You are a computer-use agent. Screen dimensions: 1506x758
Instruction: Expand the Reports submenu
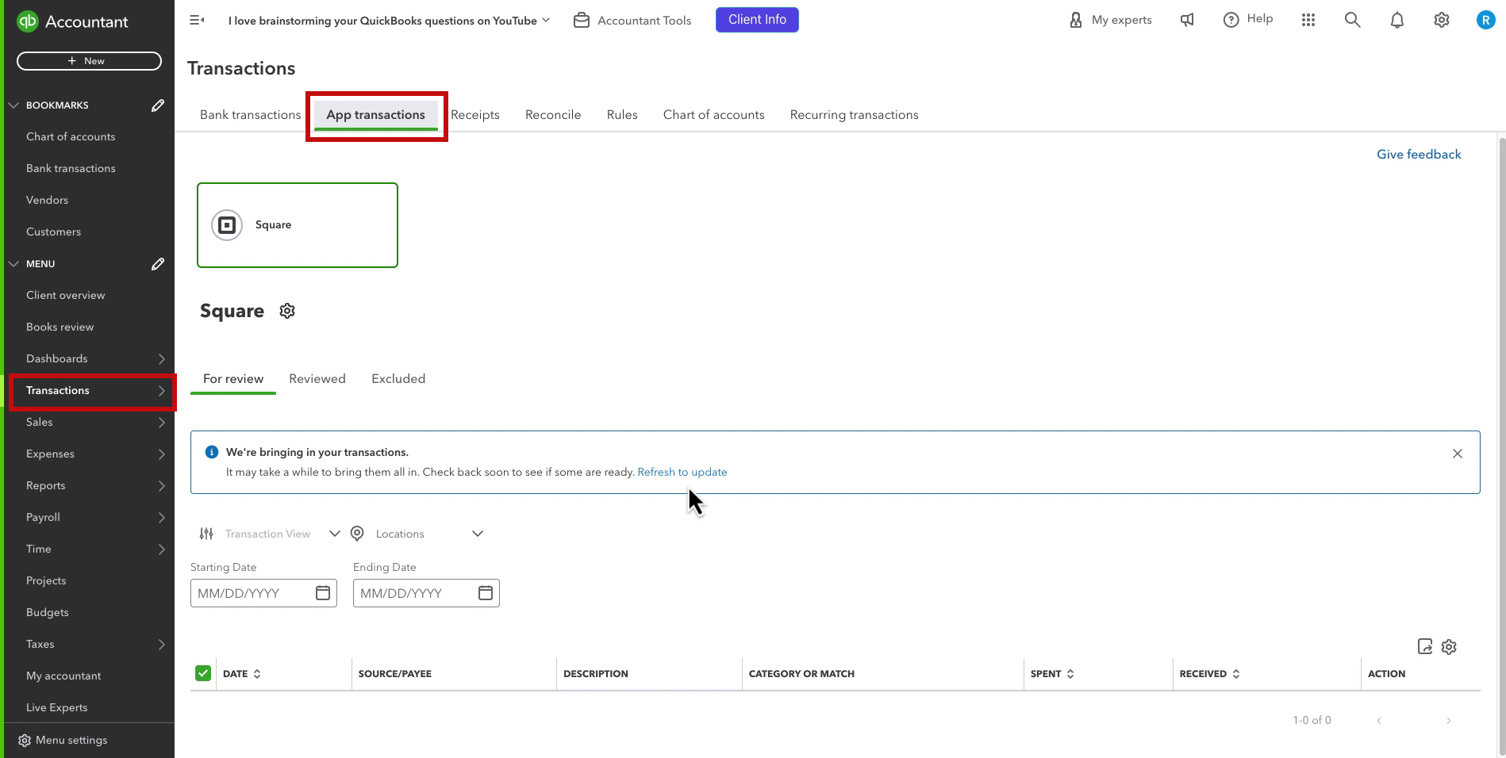[x=161, y=486]
